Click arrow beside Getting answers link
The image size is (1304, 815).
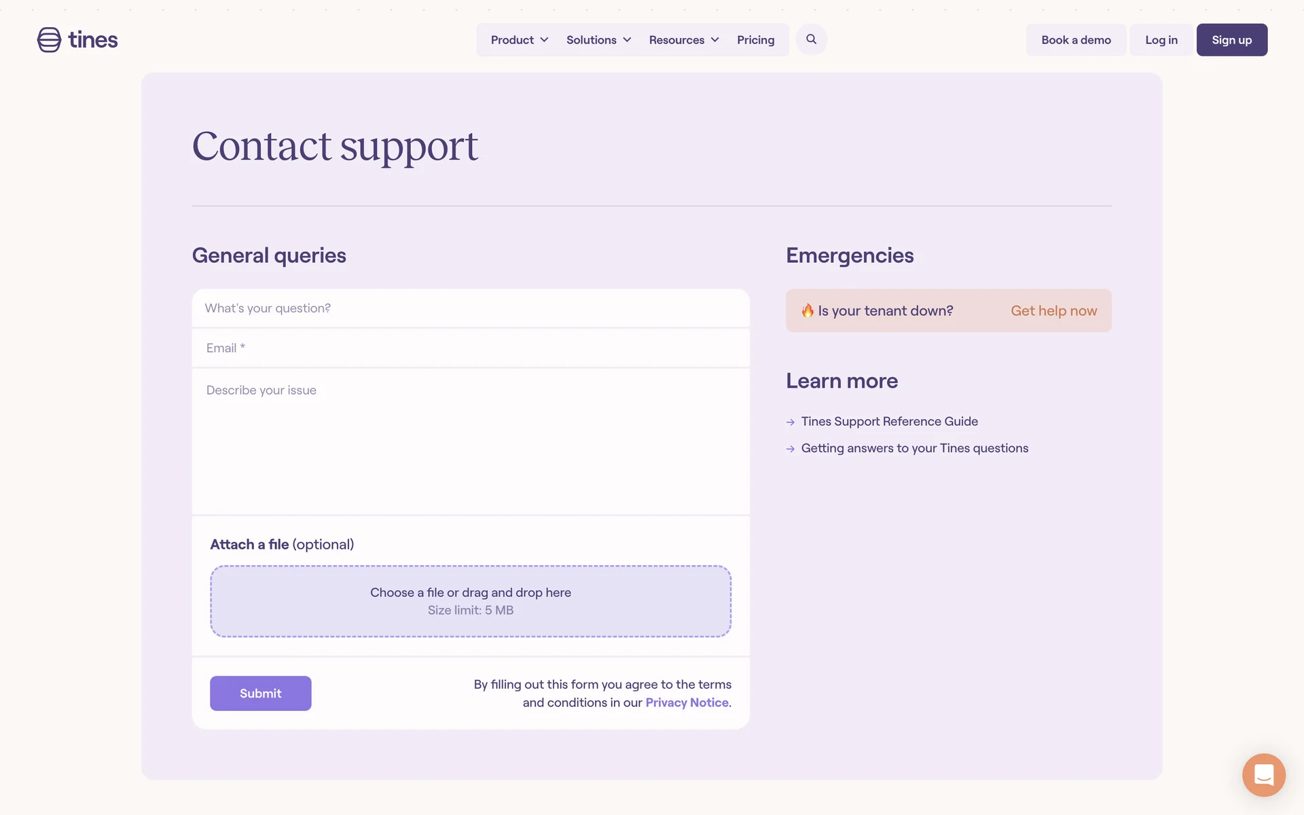coord(791,449)
